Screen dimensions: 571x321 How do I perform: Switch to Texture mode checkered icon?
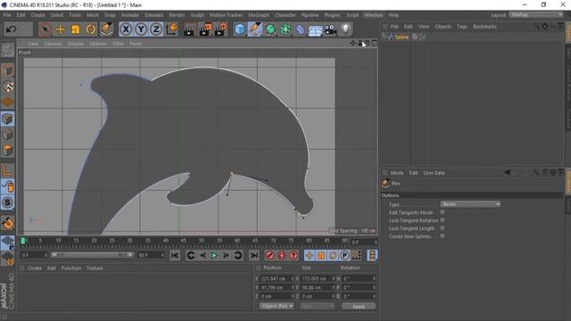(x=7, y=86)
